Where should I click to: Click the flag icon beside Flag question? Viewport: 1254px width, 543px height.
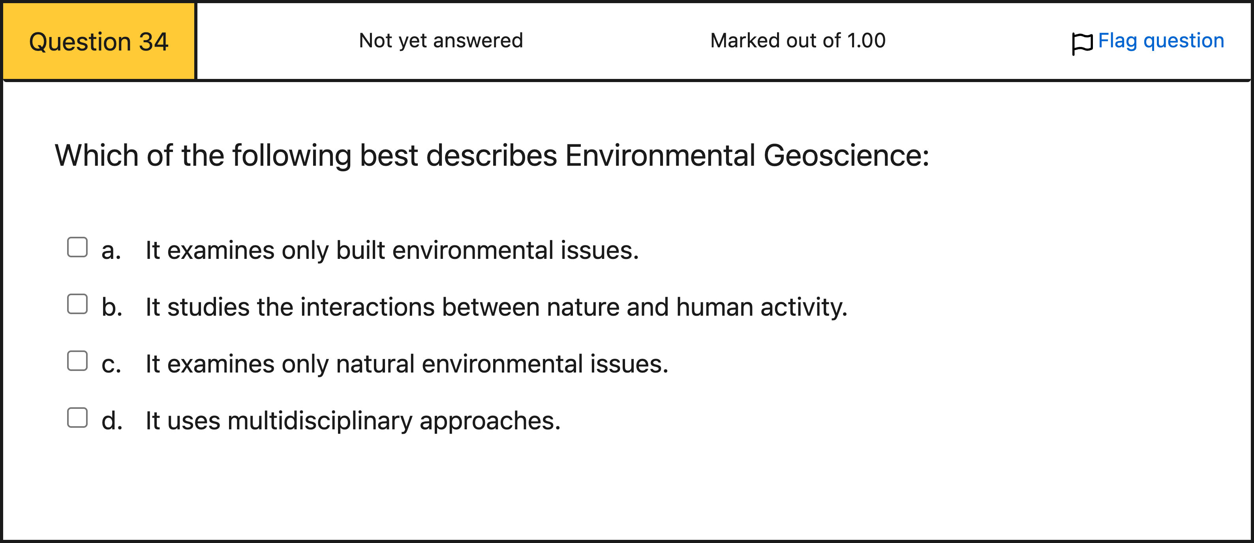click(1082, 43)
